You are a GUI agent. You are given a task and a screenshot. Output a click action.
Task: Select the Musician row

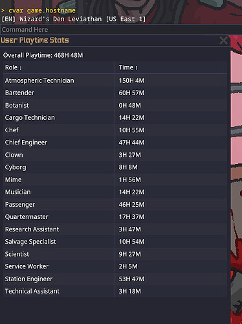115,192
